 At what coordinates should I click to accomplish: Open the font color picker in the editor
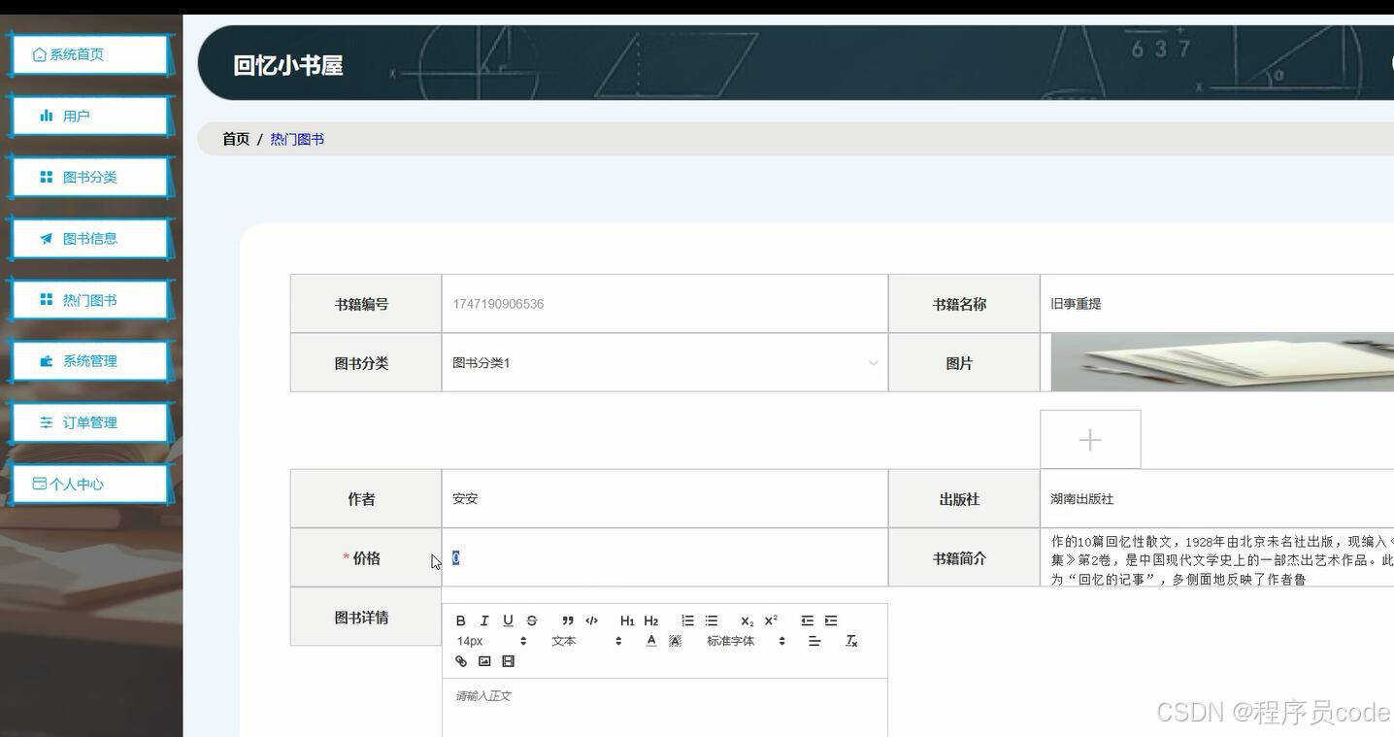pos(651,641)
